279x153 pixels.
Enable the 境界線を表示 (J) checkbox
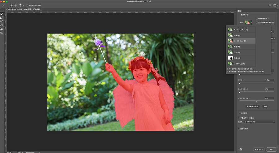tap(257, 19)
